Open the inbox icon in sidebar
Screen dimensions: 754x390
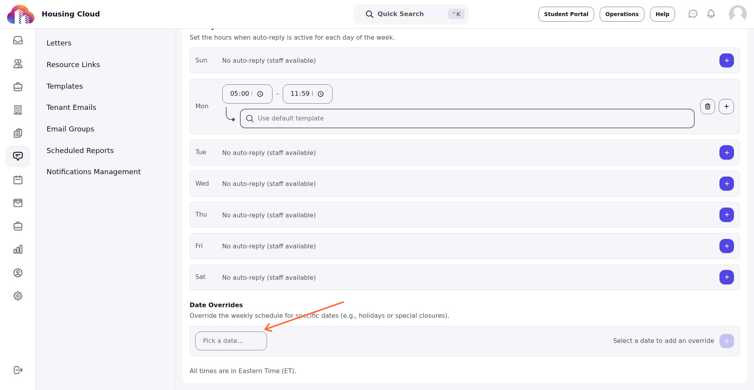(18, 40)
